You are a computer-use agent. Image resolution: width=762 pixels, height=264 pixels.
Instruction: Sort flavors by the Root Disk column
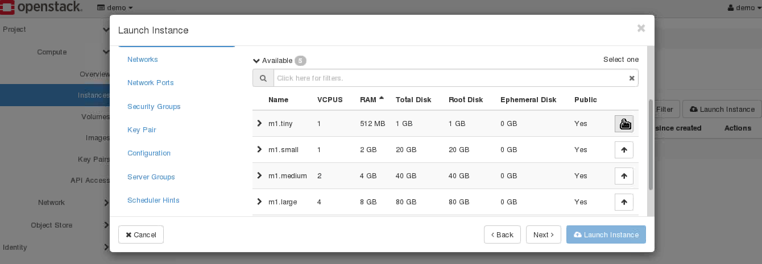pos(466,100)
